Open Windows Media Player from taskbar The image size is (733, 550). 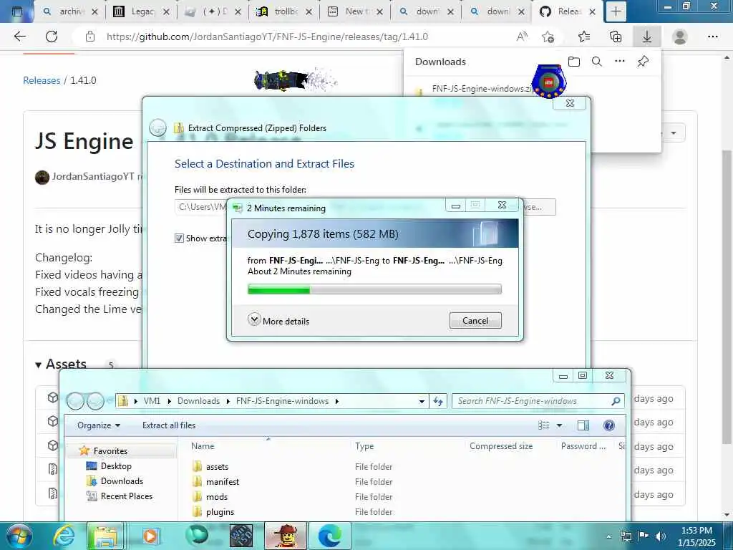coord(150,536)
